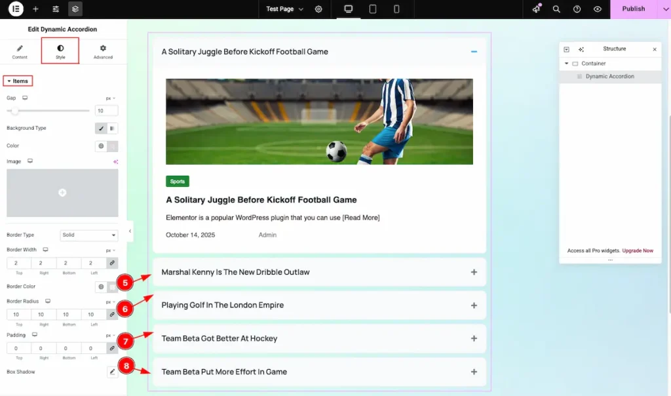The height and width of the screenshot is (396, 671).
Task: Open page settings gear icon
Action: (x=318, y=9)
